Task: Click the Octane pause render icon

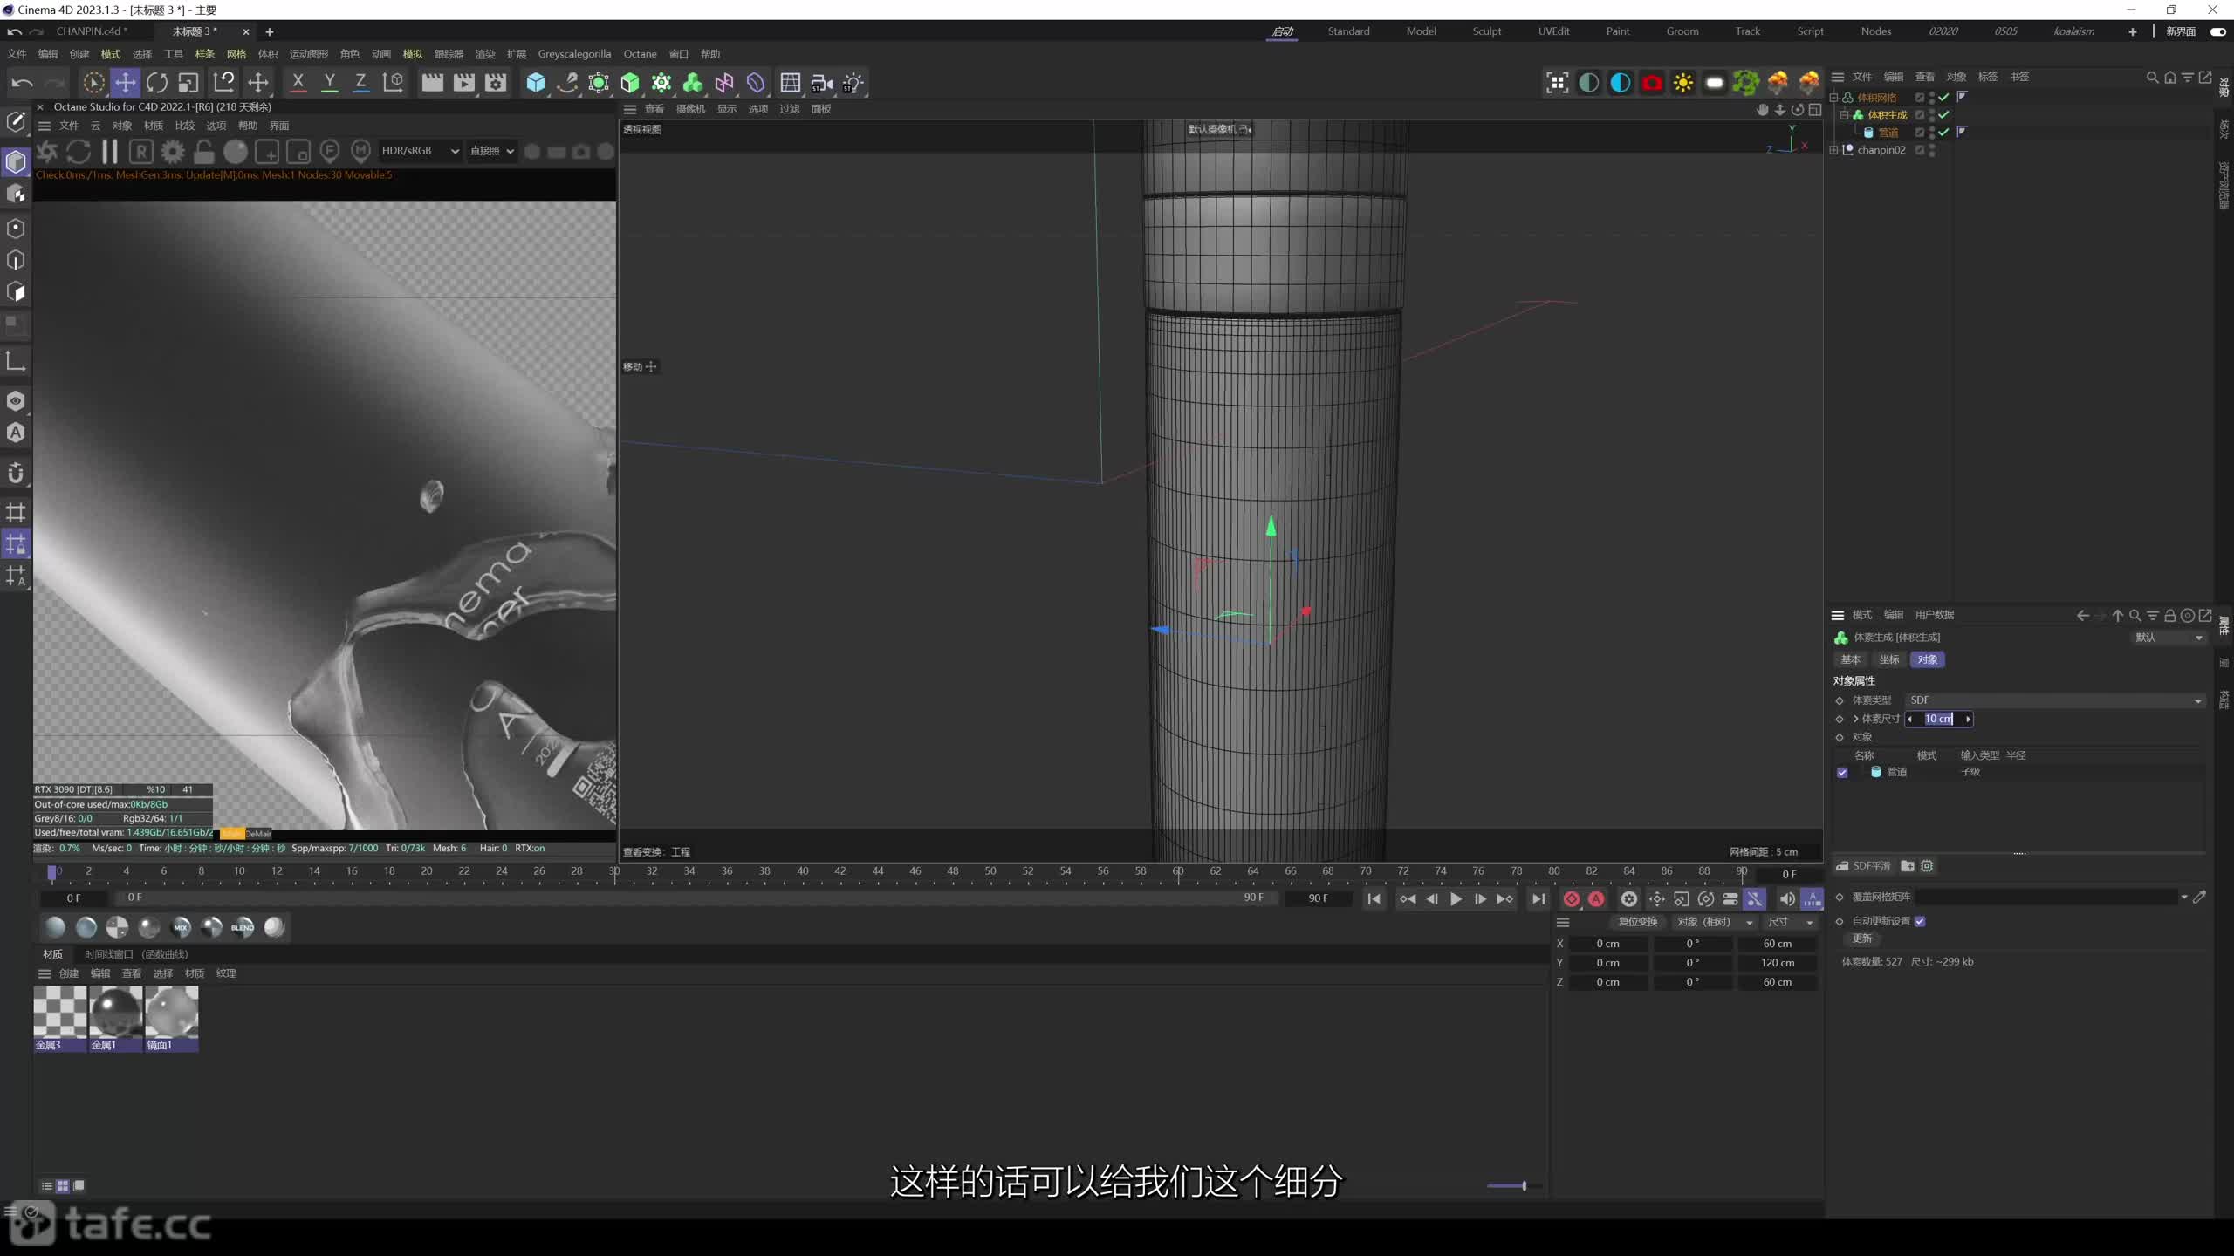Action: point(110,152)
